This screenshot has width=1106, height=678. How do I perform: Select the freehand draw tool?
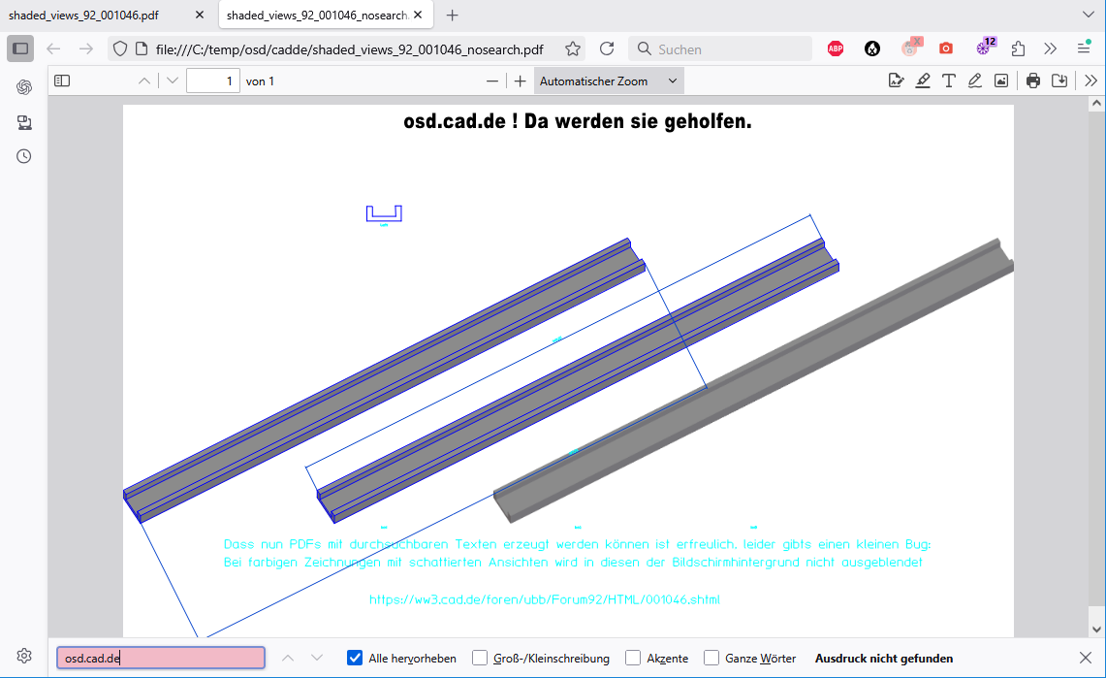tap(975, 81)
